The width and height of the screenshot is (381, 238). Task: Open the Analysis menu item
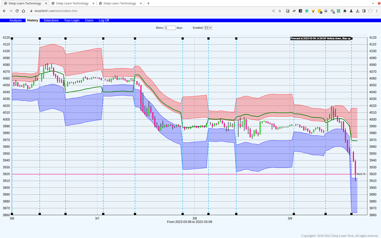click(16, 20)
